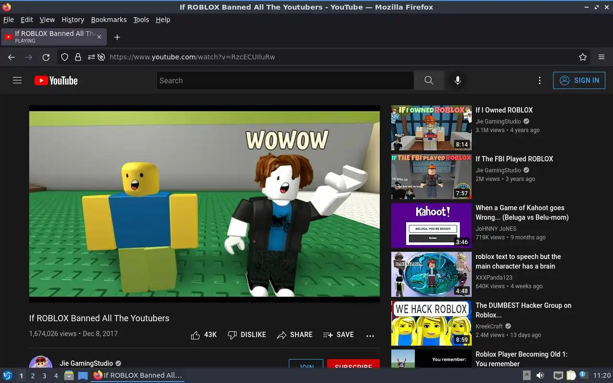Click the KreekCraft channel name
Viewport: 613px width, 383px height.
click(489, 327)
